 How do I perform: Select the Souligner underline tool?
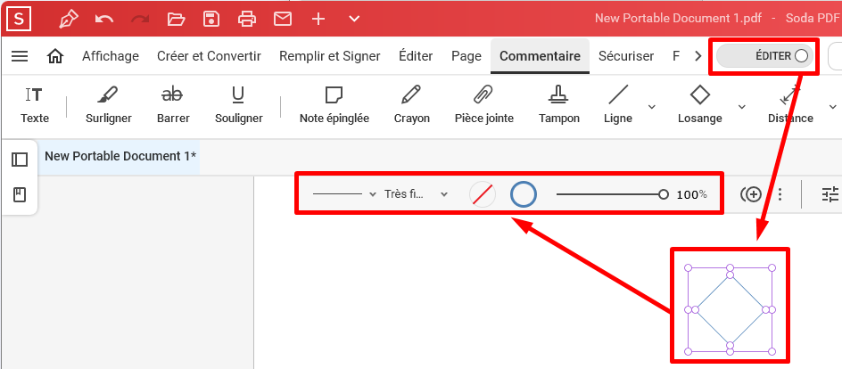point(238,106)
